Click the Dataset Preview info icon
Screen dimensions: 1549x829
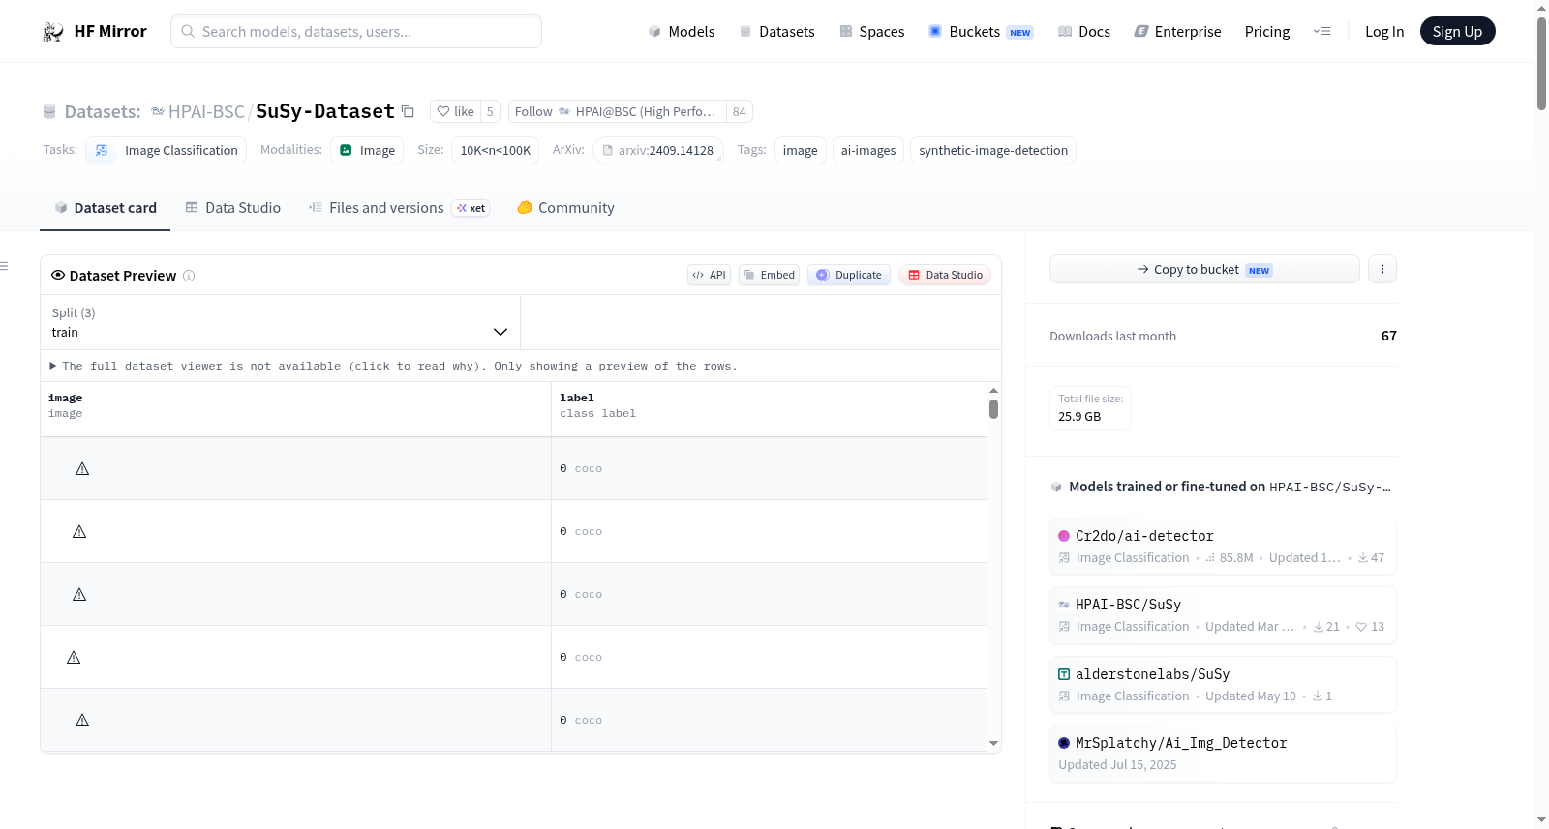click(189, 276)
